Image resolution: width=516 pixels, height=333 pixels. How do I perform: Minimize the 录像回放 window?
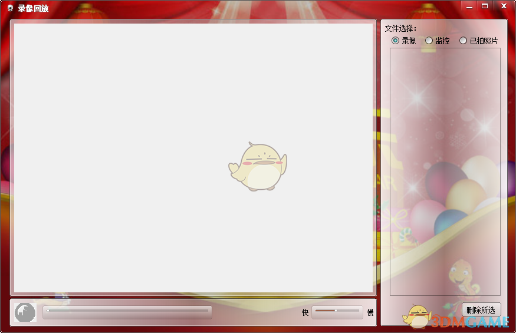click(x=469, y=6)
